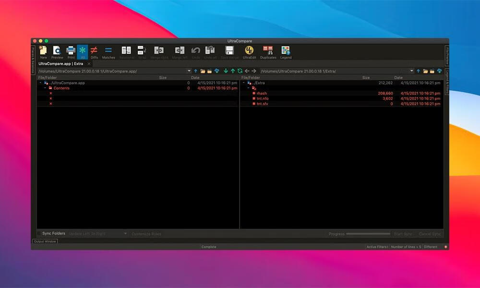This screenshot has height=288, width=480.
Task: Click the Size column header in left pane
Action: point(163,77)
